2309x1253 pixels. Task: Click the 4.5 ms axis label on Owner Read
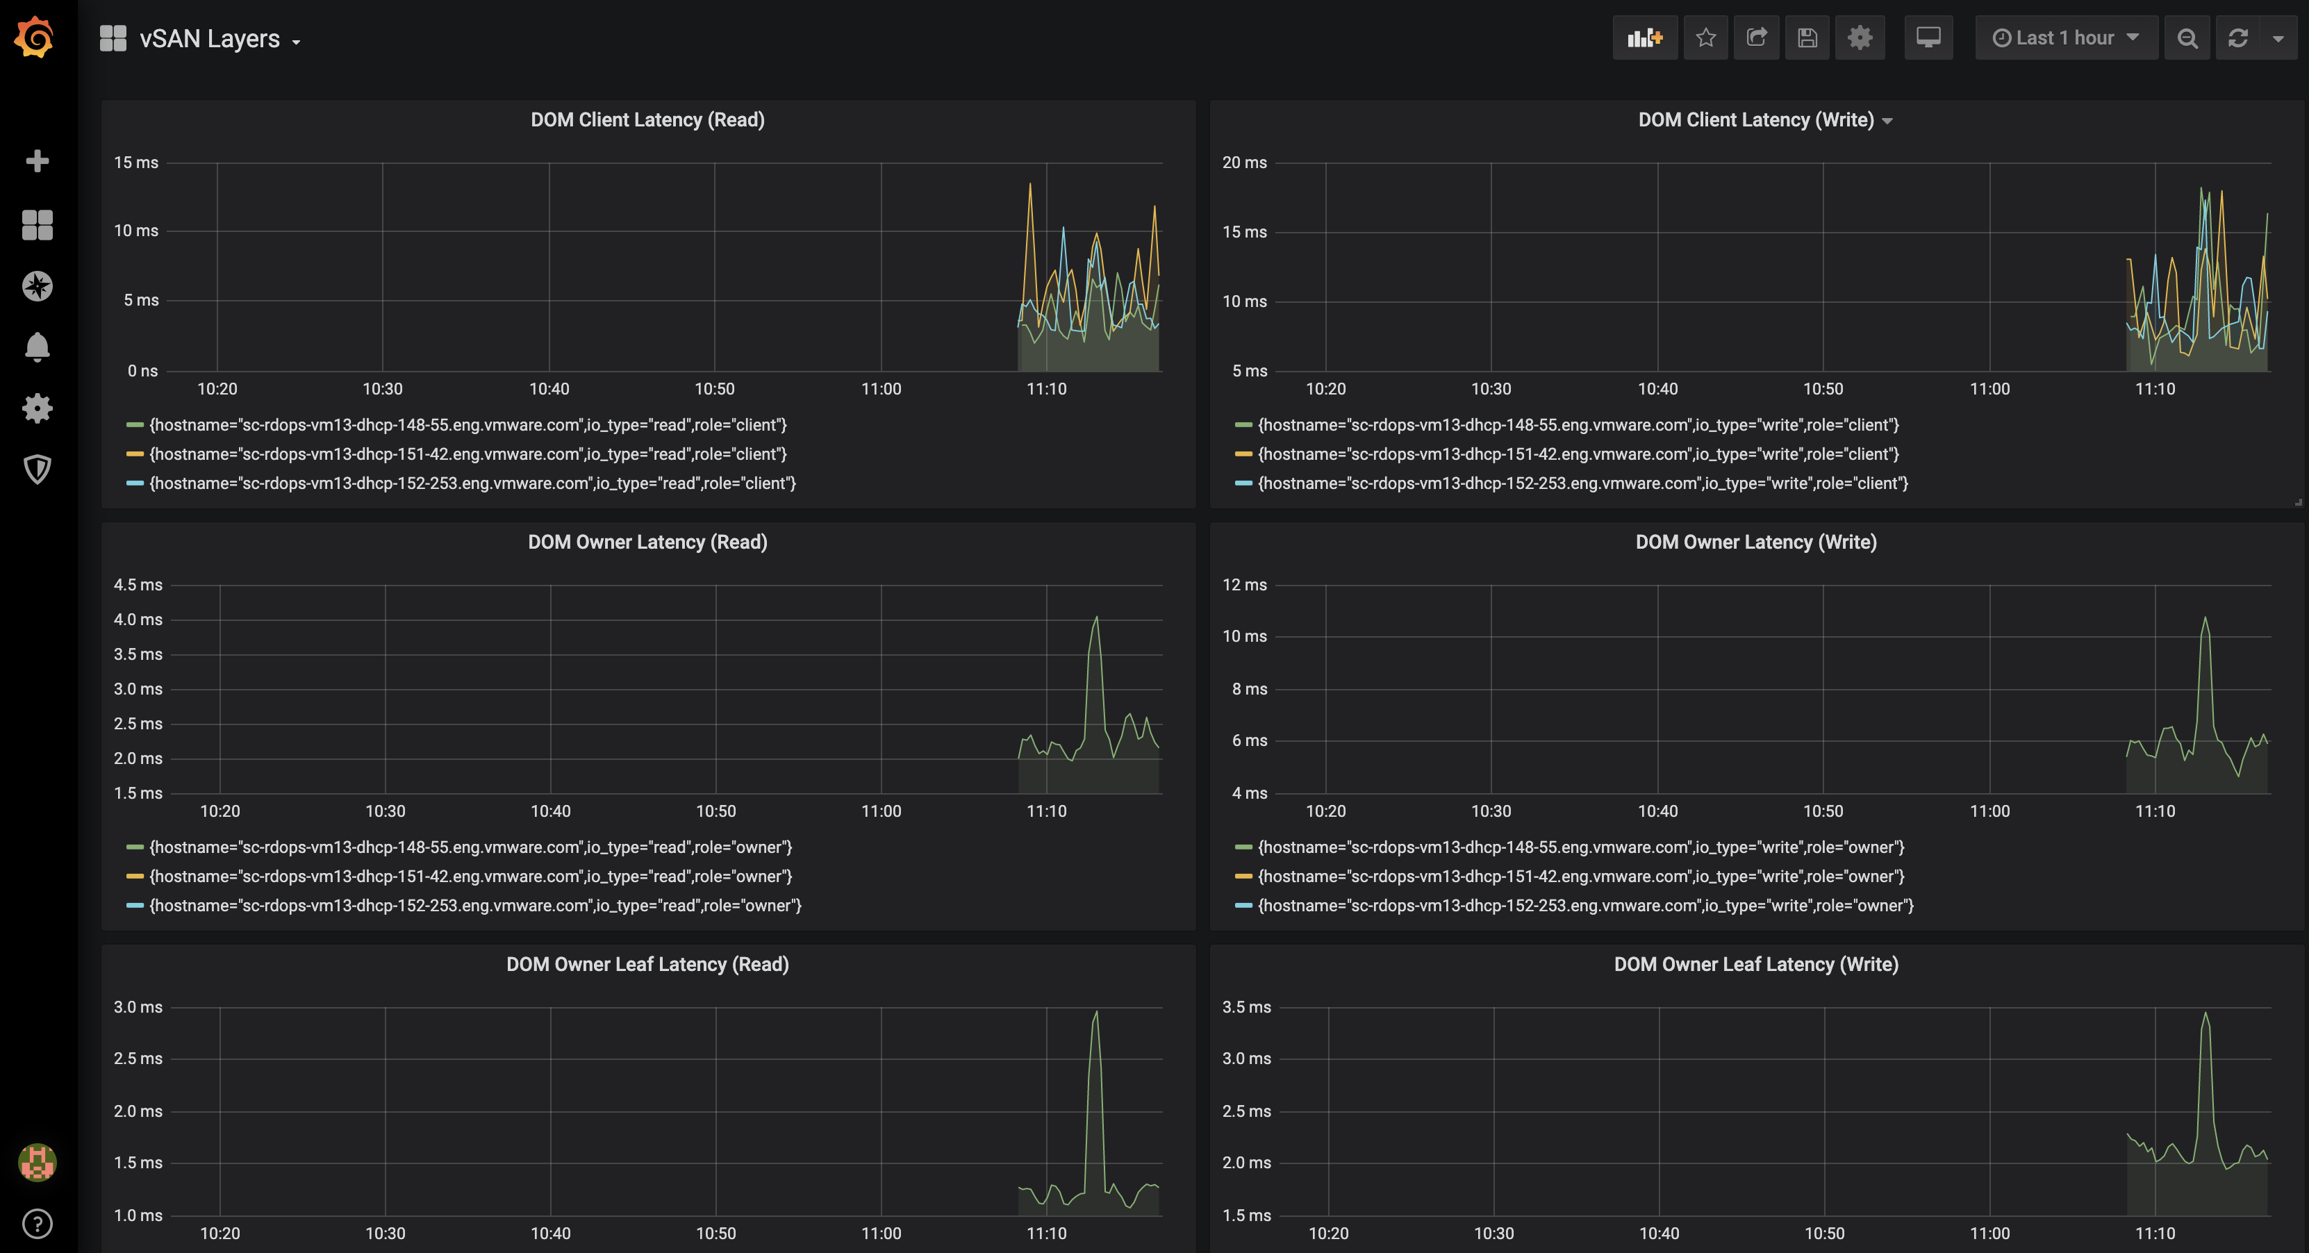pyautogui.click(x=138, y=584)
